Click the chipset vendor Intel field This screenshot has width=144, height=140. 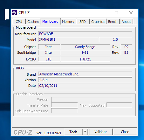point(49,47)
